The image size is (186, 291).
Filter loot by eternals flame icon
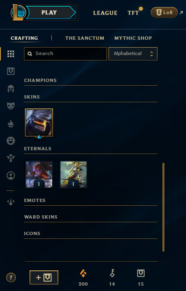pos(11,123)
